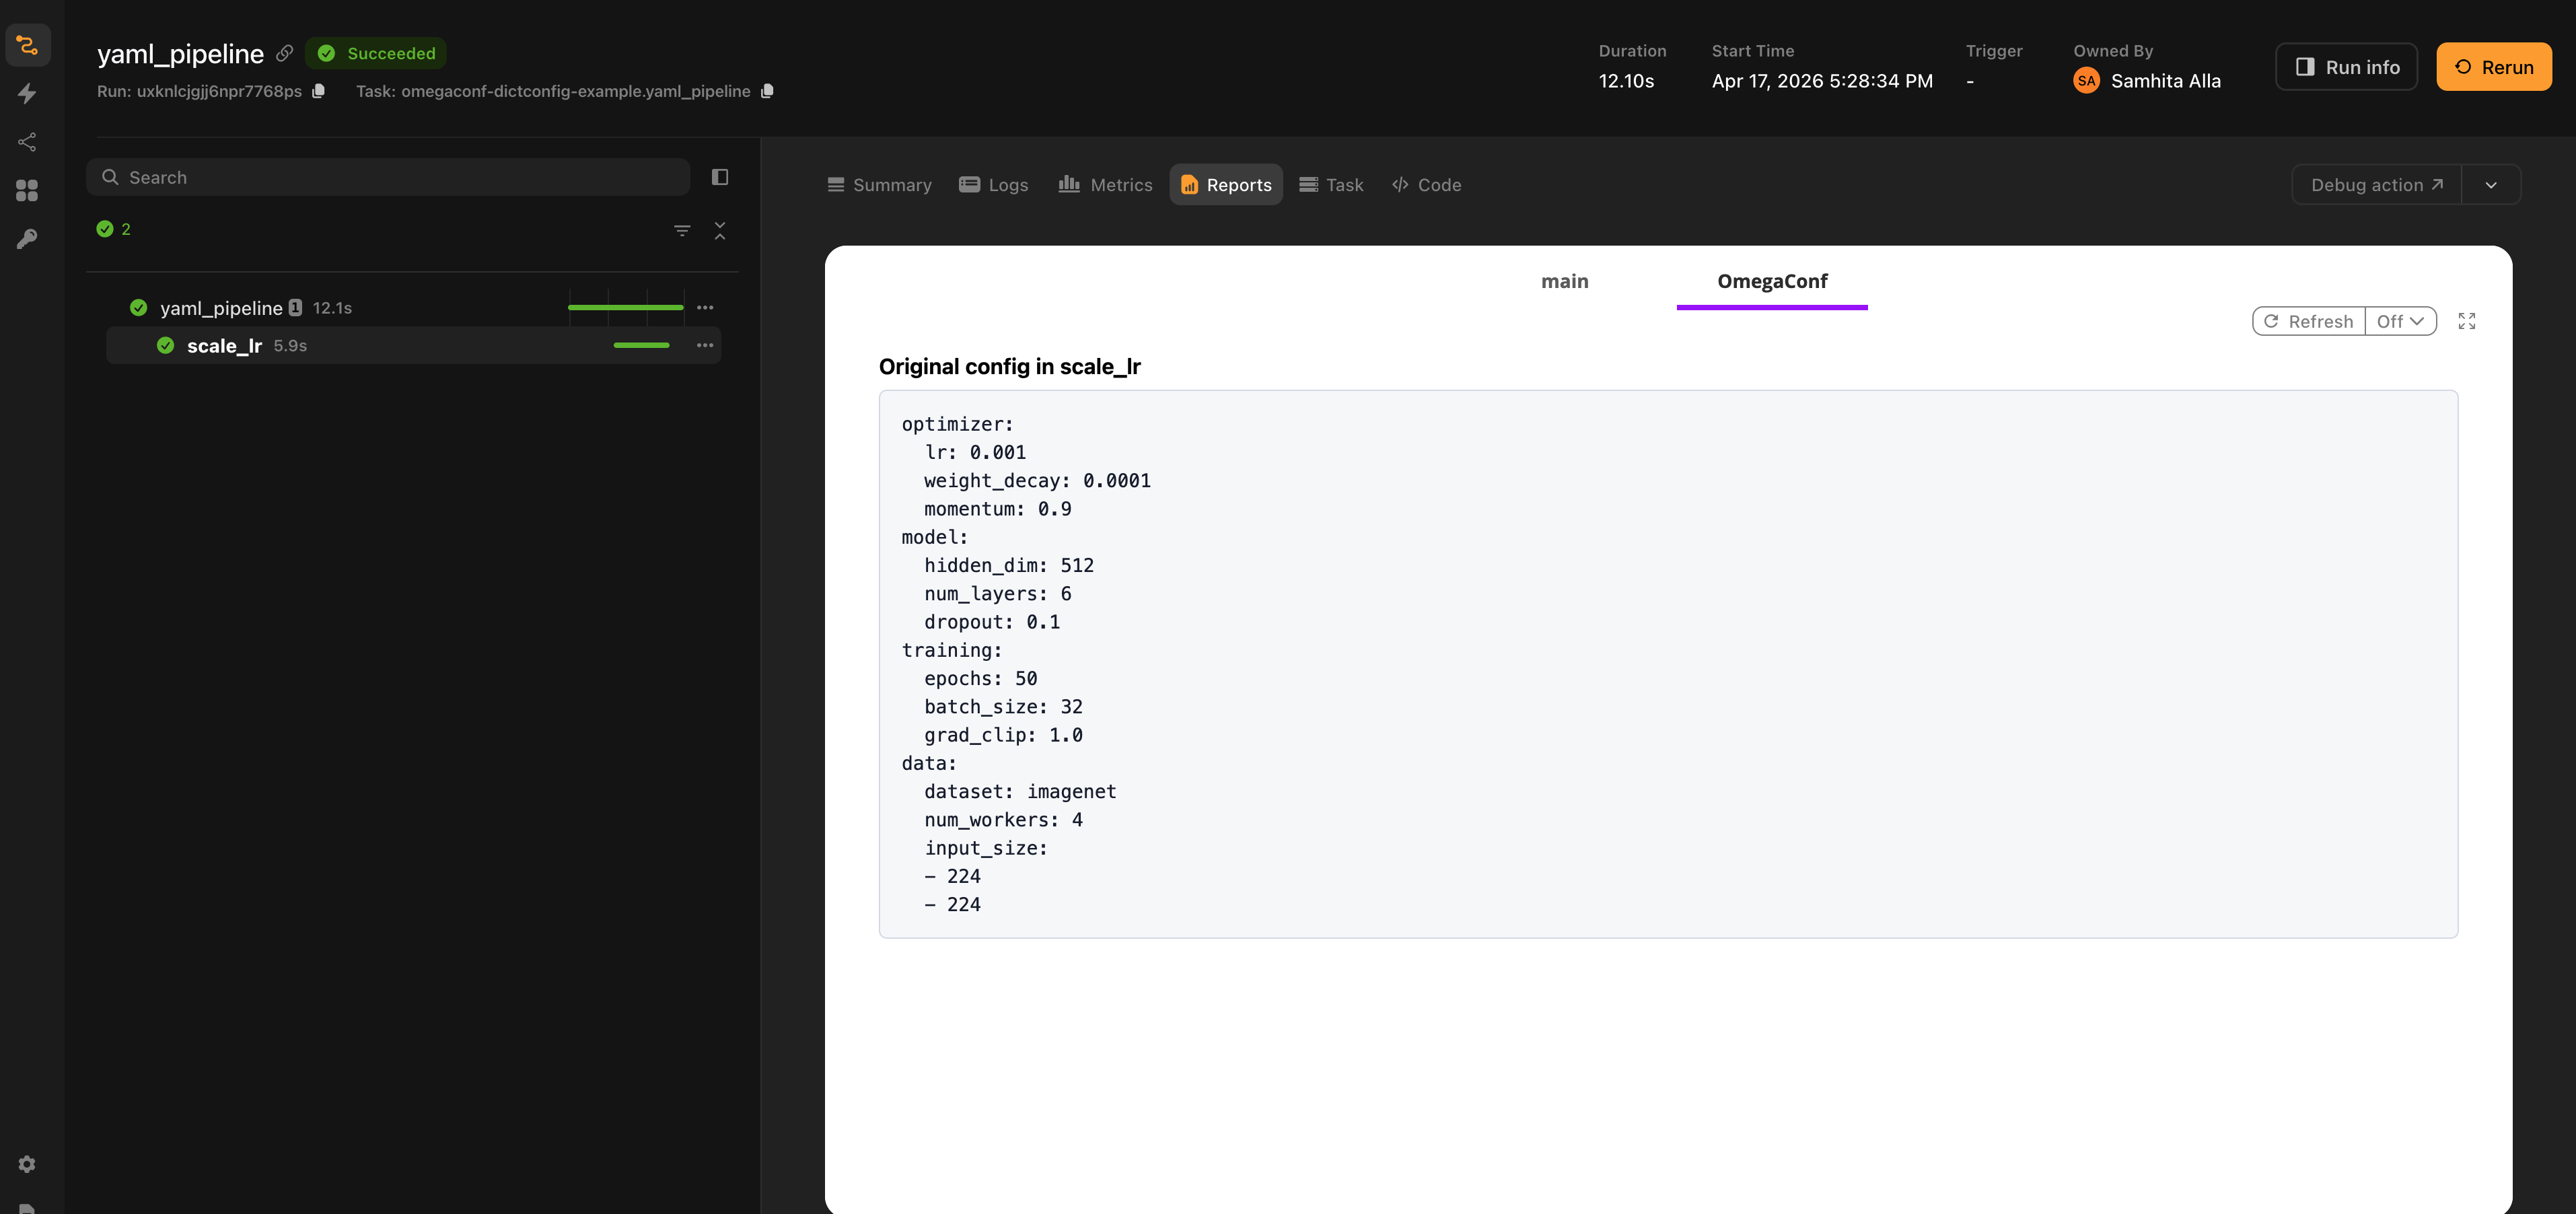
Task: Expand the OmegaConf report to fullscreen
Action: click(x=2467, y=320)
